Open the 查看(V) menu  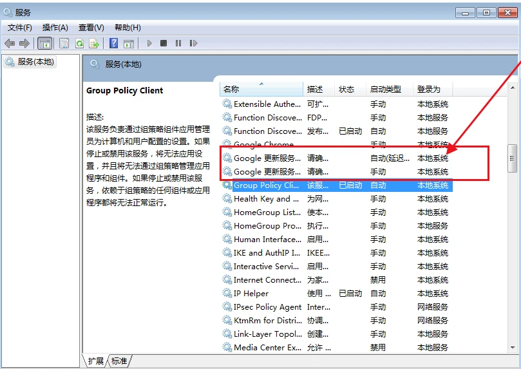(91, 28)
